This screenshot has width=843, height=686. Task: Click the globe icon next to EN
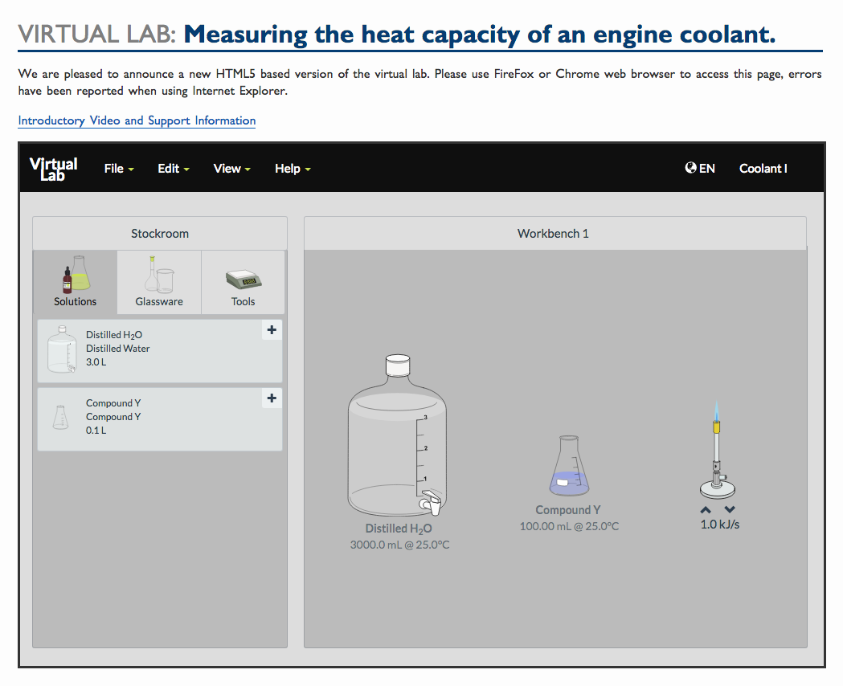pyautogui.click(x=690, y=168)
